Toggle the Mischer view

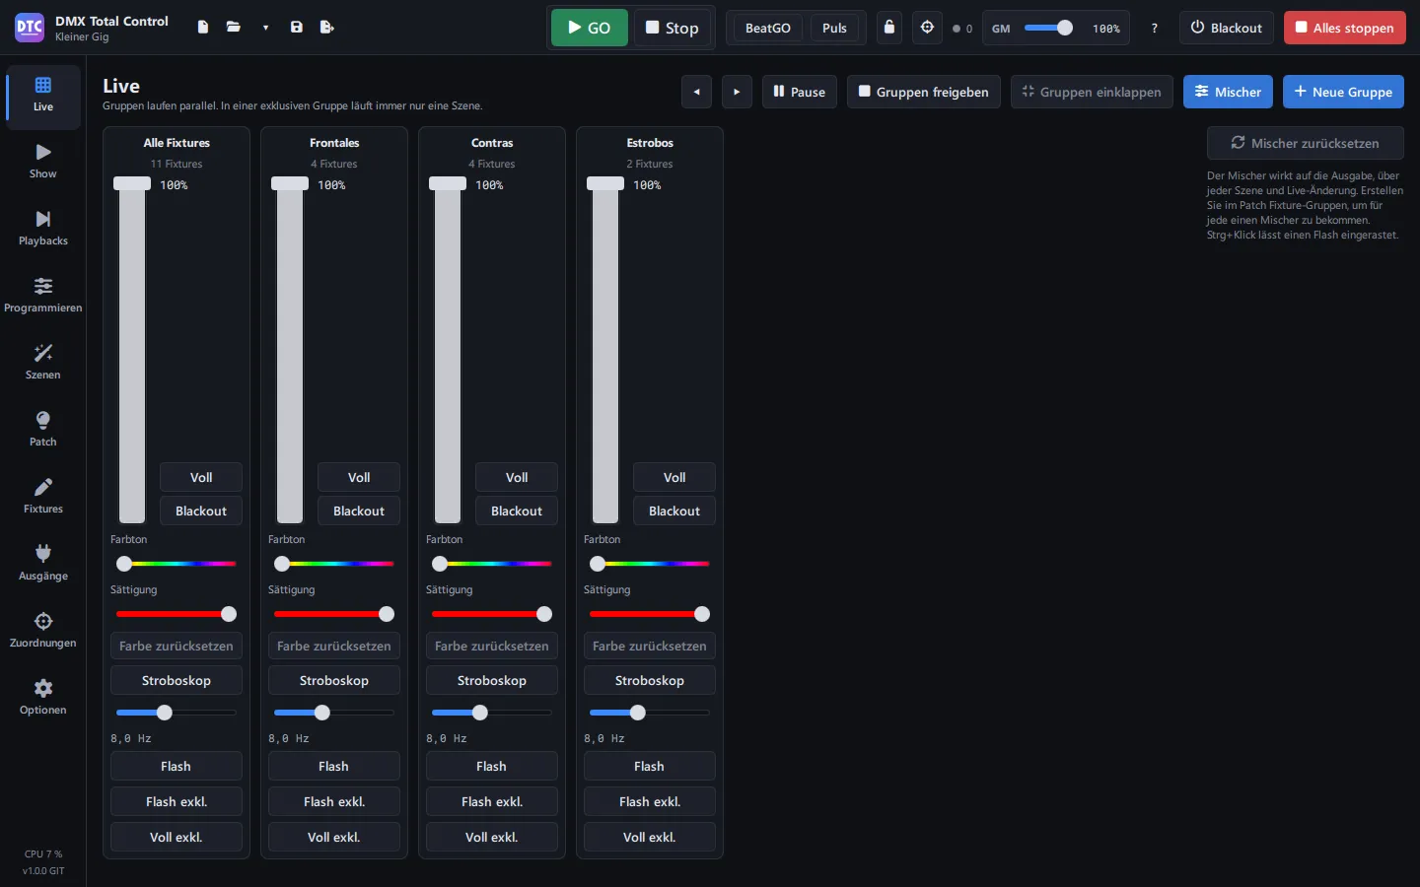point(1228,92)
